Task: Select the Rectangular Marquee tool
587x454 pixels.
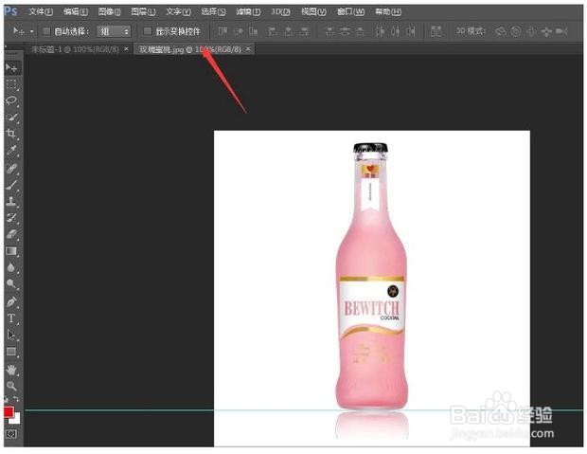Action: (11, 84)
